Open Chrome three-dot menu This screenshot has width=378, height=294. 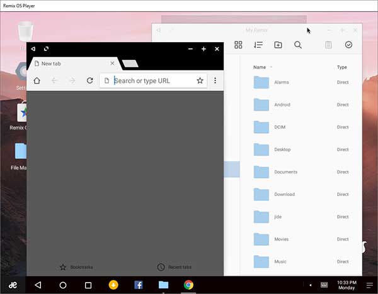[215, 80]
